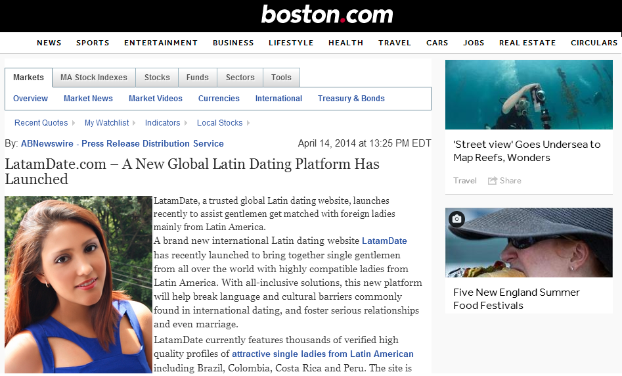This screenshot has height=376, width=622.
Task: Open the Treasury & Bonds link
Action: (x=351, y=99)
